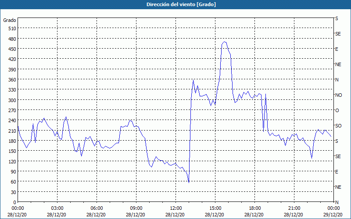Click the chart title 'Dirección del viento [Grado]'
The width and height of the screenshot is (351, 219).
tap(181, 4)
